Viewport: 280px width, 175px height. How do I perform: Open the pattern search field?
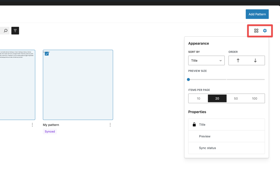5,31
